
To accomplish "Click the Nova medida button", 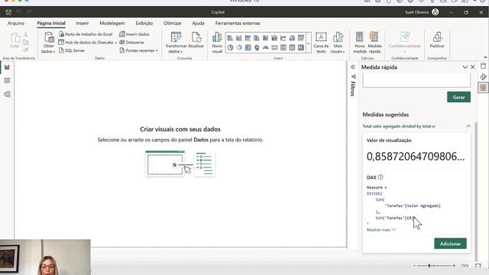I will pyautogui.click(x=360, y=43).
